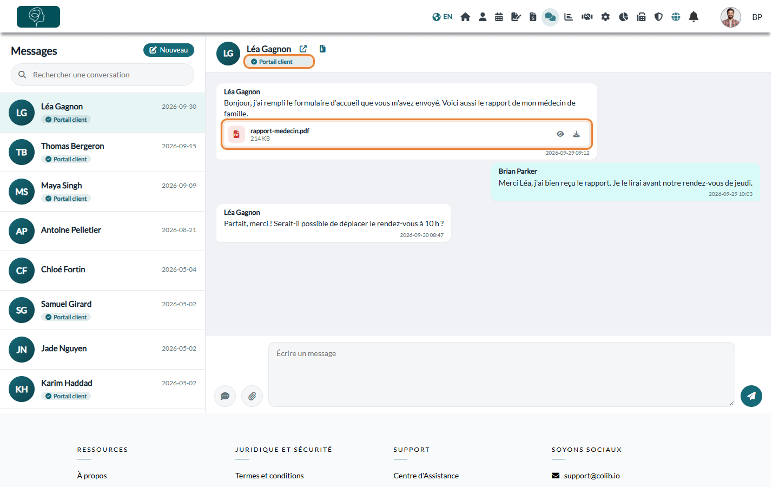779x487 pixels.
Task: Open the fax machine icon in top bar
Action: [x=641, y=17]
